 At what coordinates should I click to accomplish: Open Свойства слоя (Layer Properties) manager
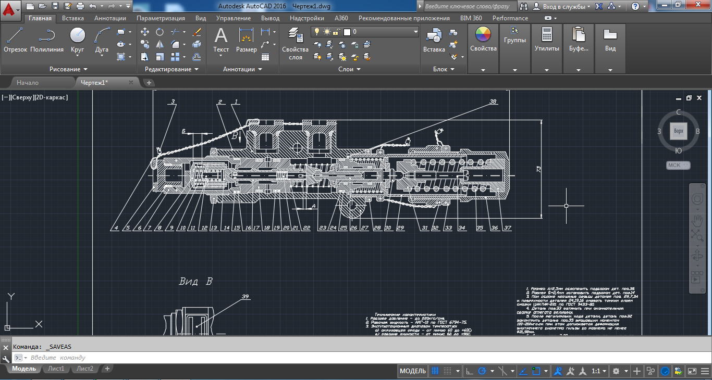pos(296,43)
